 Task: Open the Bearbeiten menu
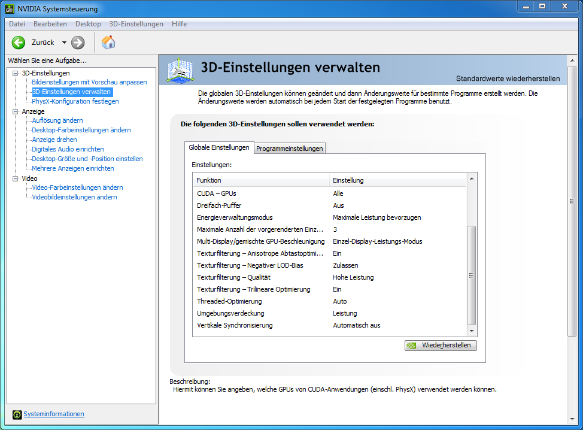pyautogui.click(x=50, y=24)
